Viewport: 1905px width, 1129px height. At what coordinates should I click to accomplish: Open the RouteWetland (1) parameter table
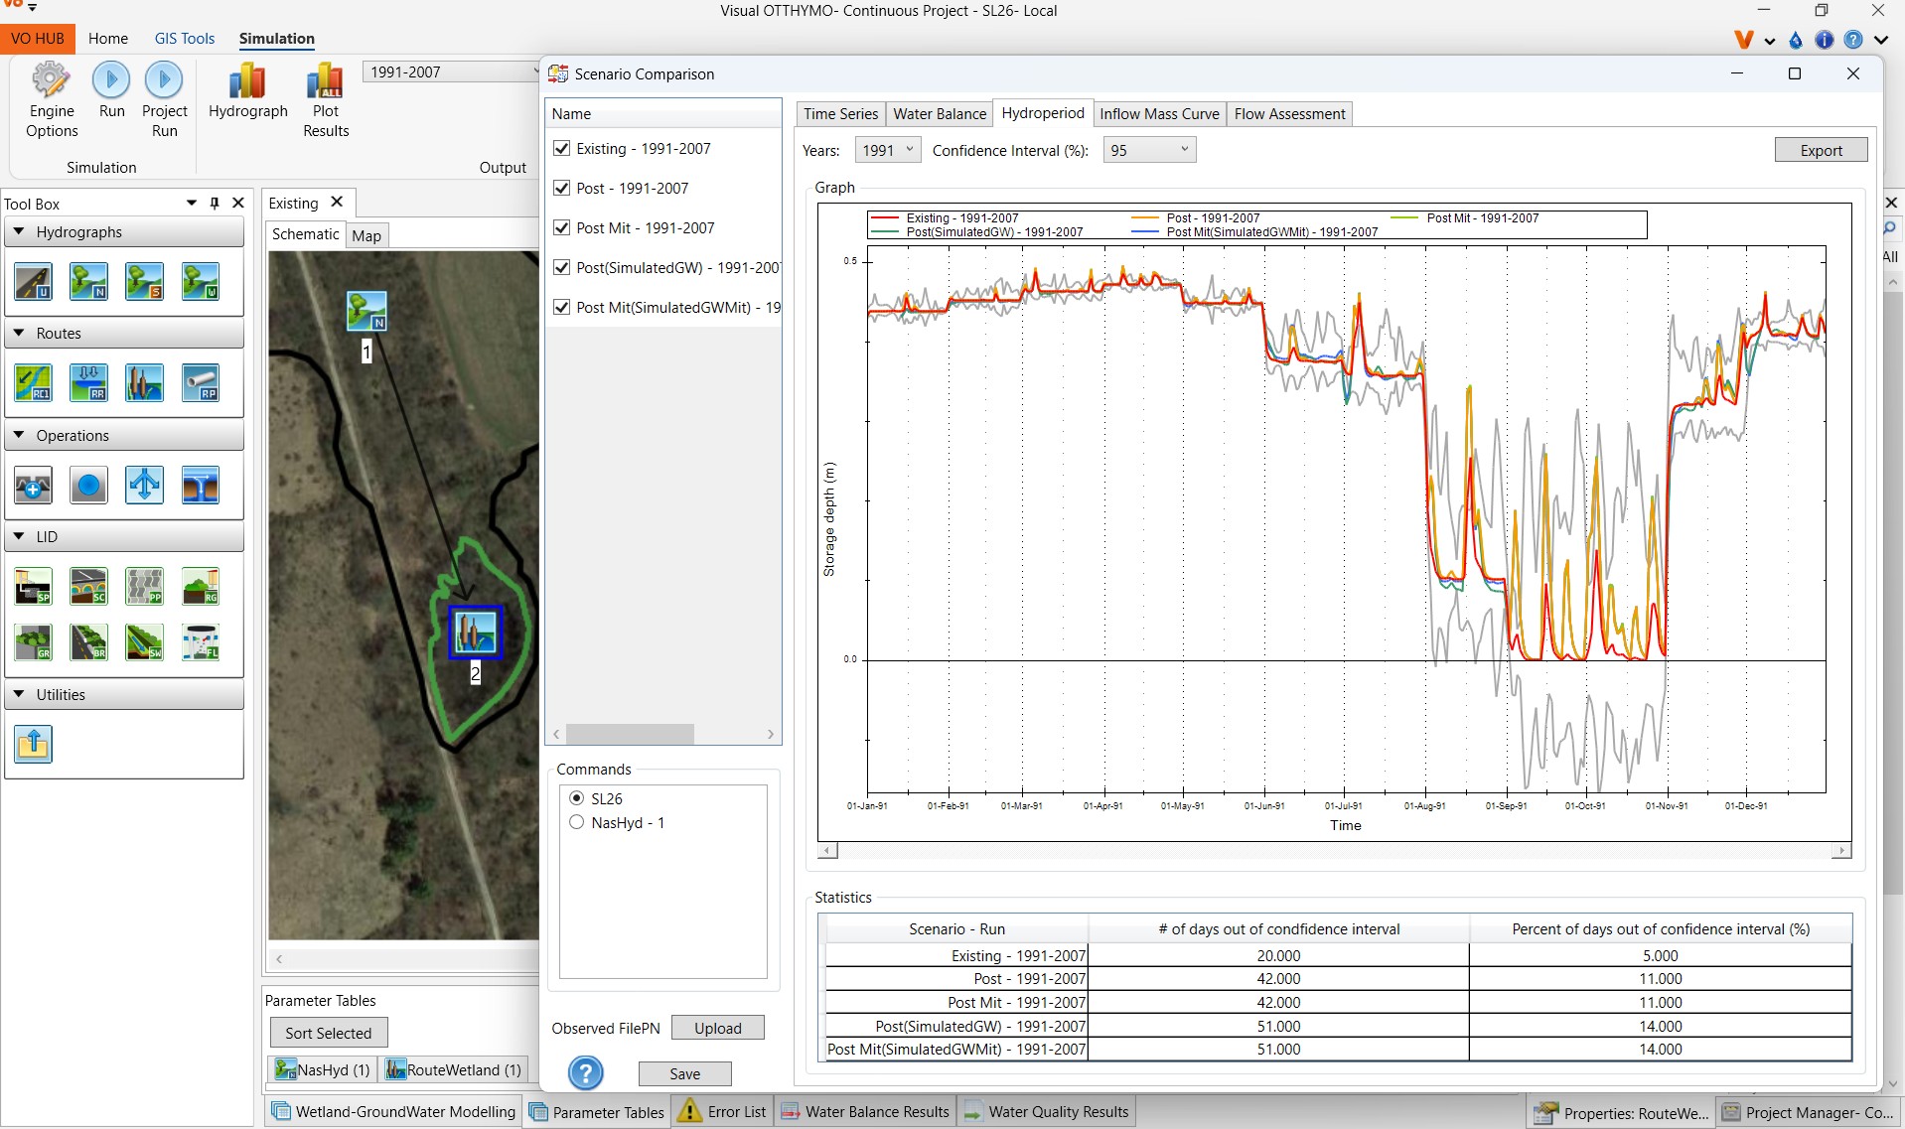click(453, 1069)
